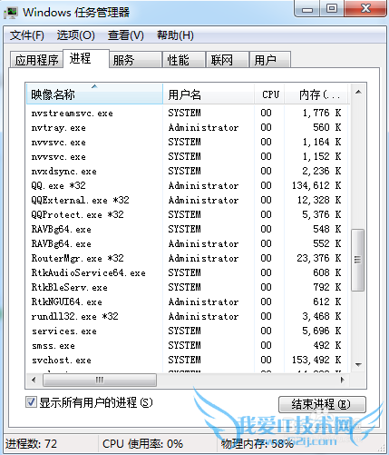Screen dimensions: 389x455
Task: Click the vertical scrollbar up arrow
Action: point(358,92)
